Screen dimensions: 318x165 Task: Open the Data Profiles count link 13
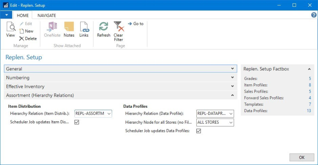click(308, 111)
